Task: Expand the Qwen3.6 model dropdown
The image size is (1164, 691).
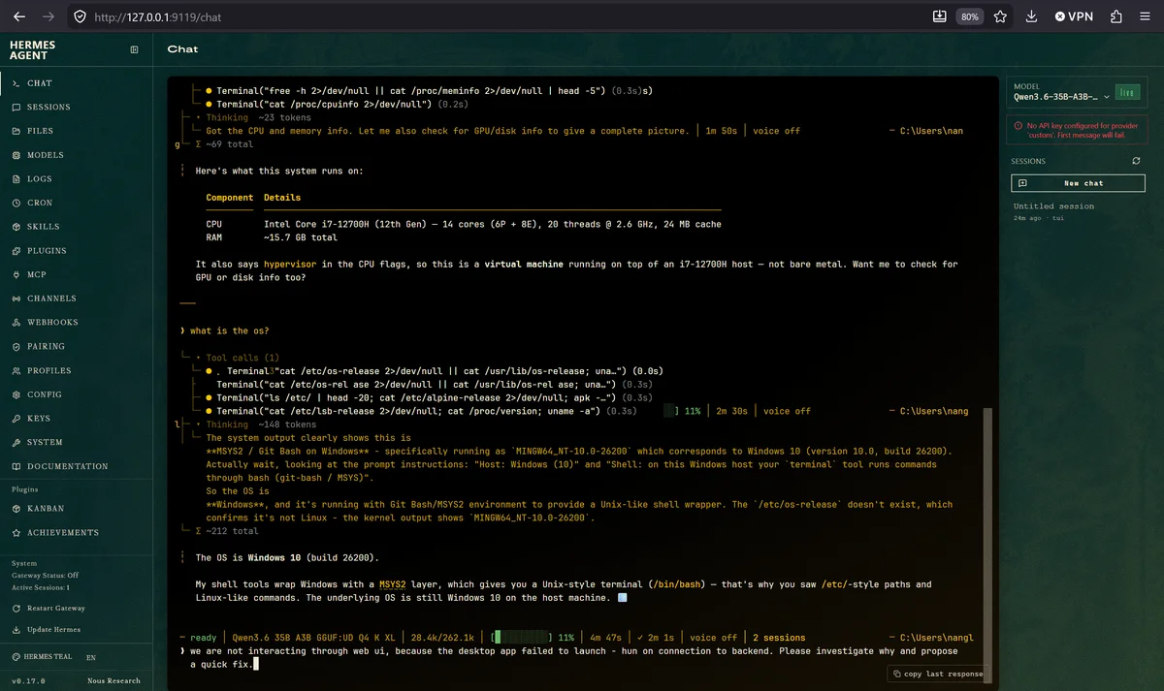Action: (1061, 97)
